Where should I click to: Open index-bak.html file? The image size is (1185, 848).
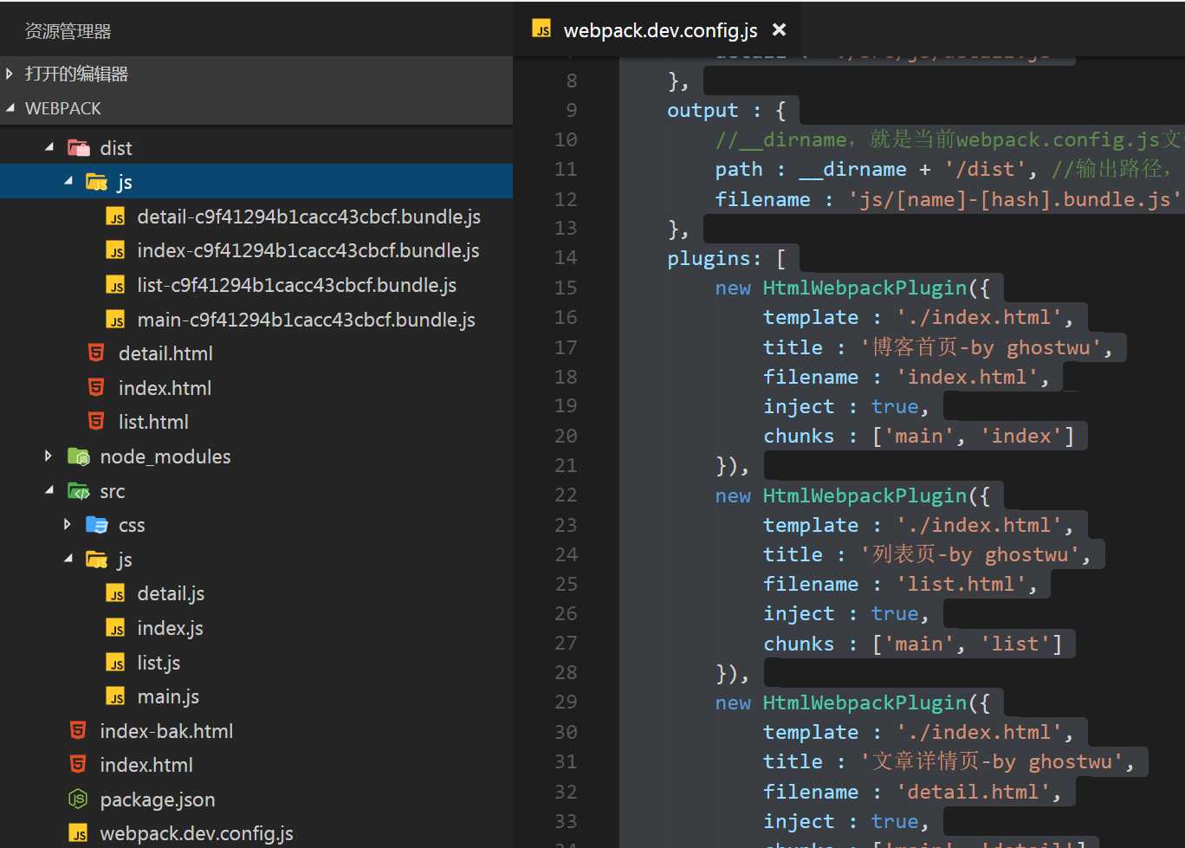pos(166,731)
